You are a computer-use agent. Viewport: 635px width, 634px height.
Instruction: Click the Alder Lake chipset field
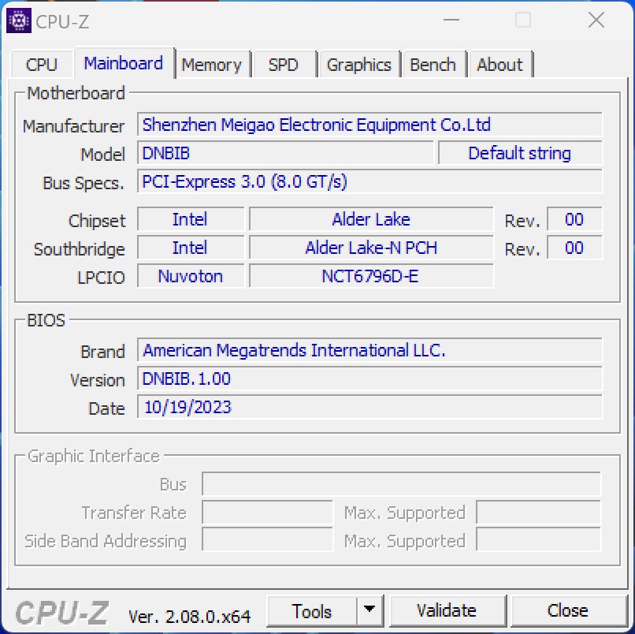click(371, 219)
